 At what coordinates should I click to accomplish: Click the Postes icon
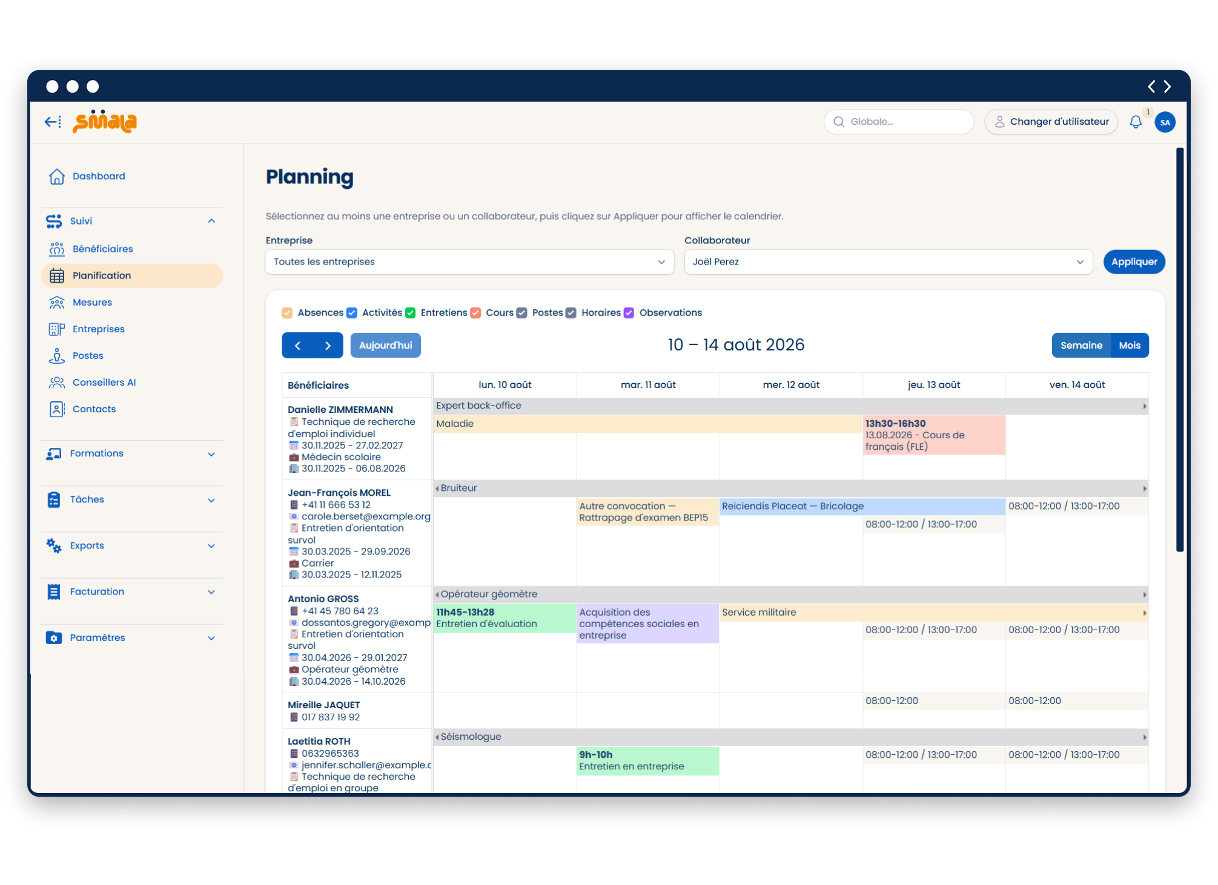(57, 355)
